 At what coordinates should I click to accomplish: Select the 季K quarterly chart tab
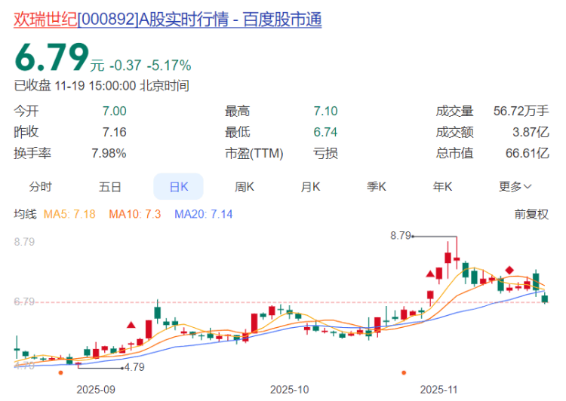pos(377,186)
